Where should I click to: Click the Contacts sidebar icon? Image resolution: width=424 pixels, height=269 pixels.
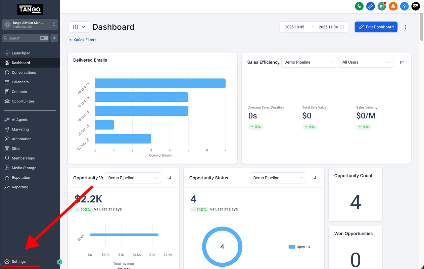coord(7,92)
